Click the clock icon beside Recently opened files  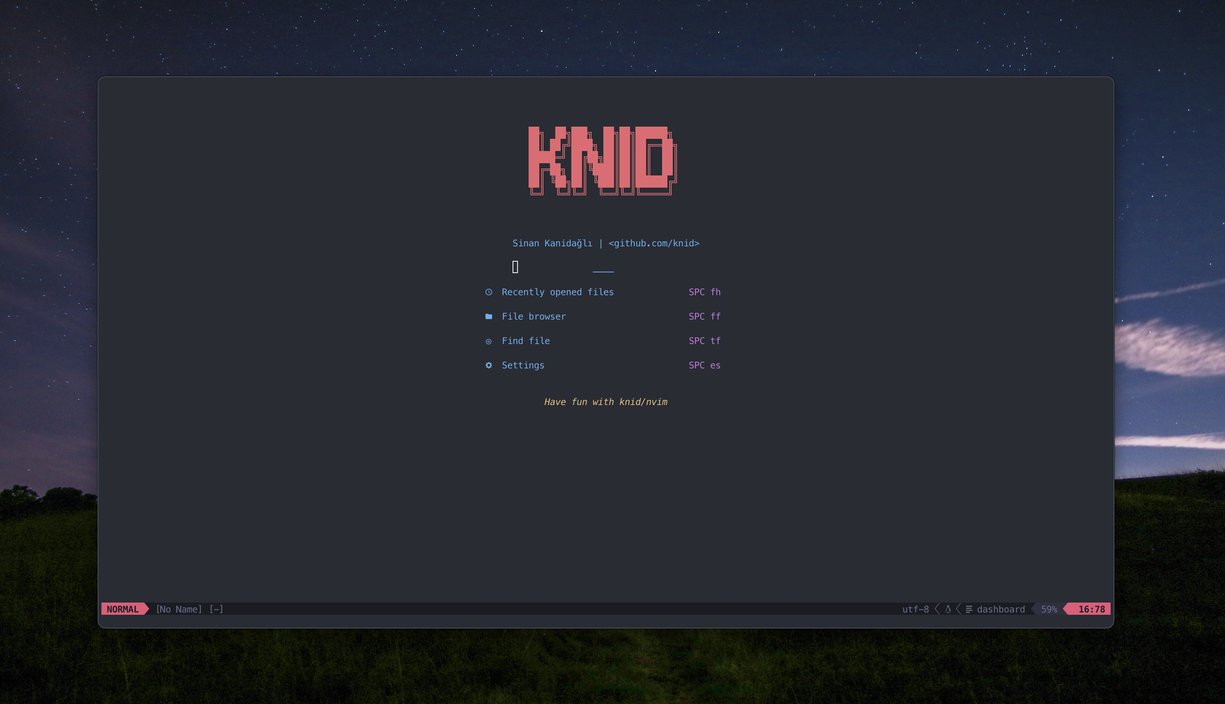click(x=489, y=292)
